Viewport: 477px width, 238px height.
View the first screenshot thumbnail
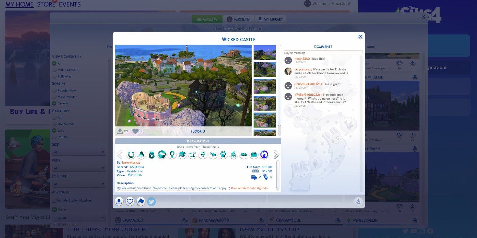coord(265,52)
